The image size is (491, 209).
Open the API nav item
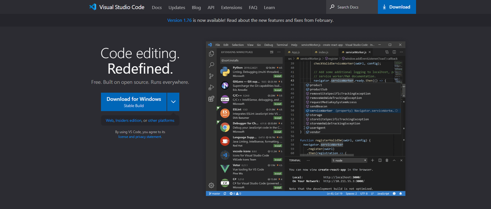coord(211,7)
